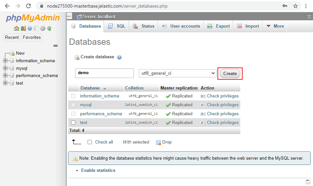Click the Favorites button
Screen dimensions: 313x186
click(32, 37)
